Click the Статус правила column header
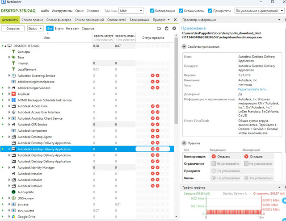Image resolution: width=286 pixels, height=221 pixels. pos(153,38)
